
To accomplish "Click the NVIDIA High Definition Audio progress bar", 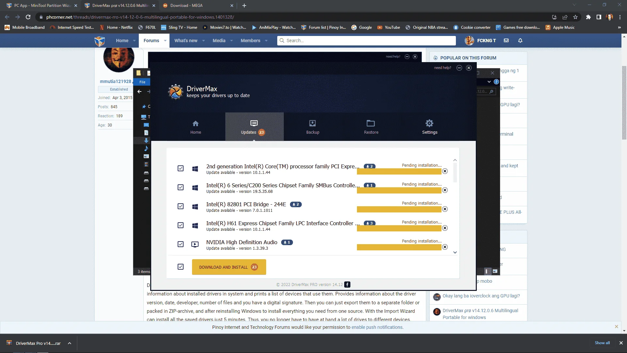I will tap(399, 247).
